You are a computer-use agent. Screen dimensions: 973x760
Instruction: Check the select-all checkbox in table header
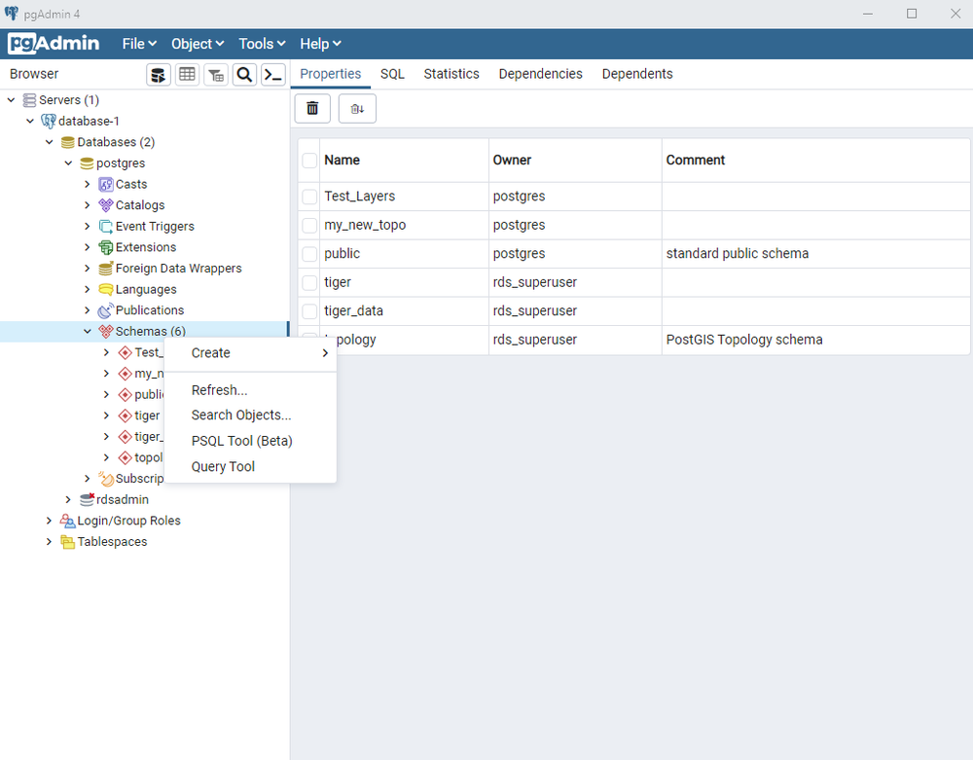pos(309,161)
